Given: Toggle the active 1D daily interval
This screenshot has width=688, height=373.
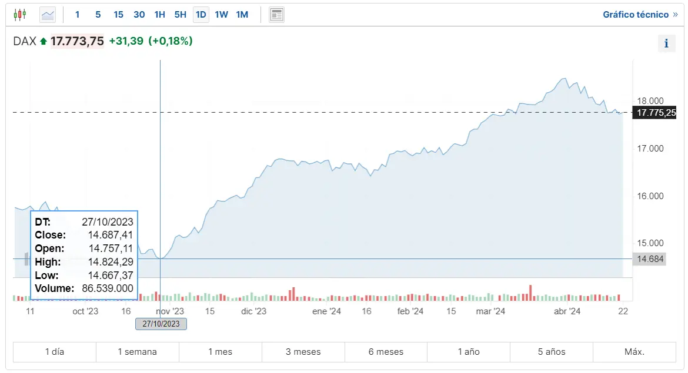Looking at the screenshot, I should coord(201,14).
